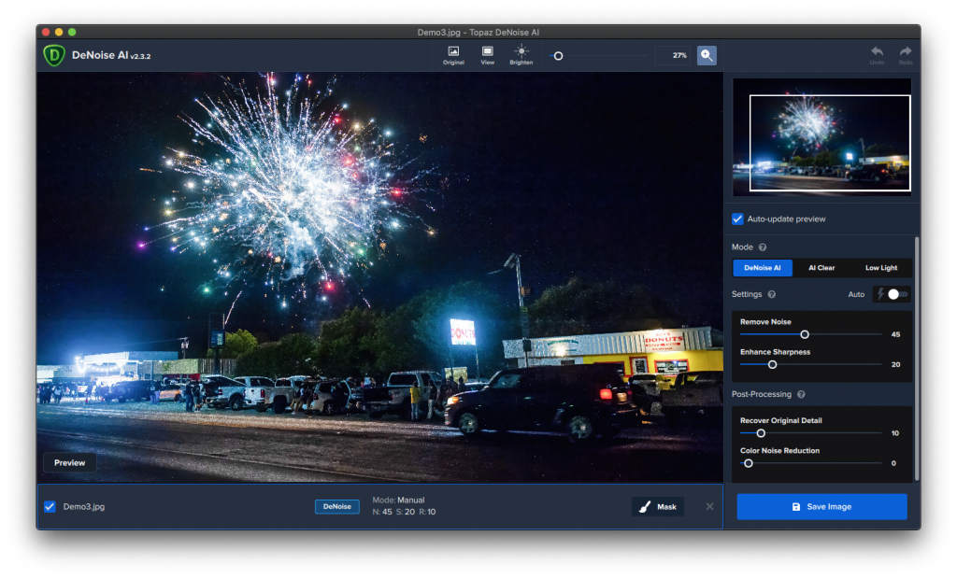Screen dimensions: 957x578
Task: Click the green fullscreen window button
Action: (x=72, y=32)
